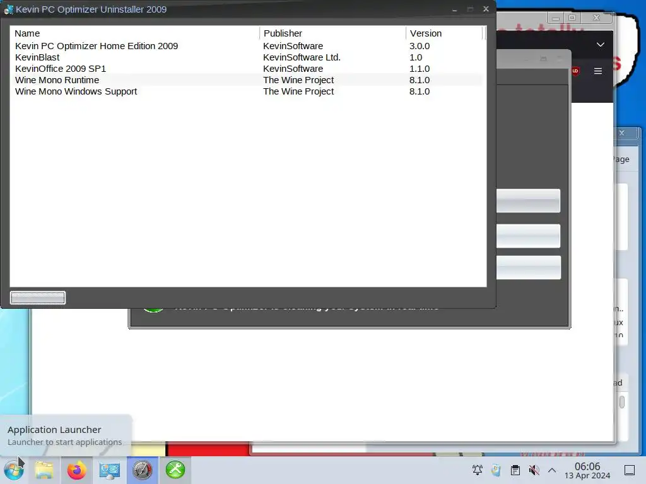The width and height of the screenshot is (646, 484).
Task: Select Kevin PC Optimizer Home Edition 2009 row
Action: 247,46
